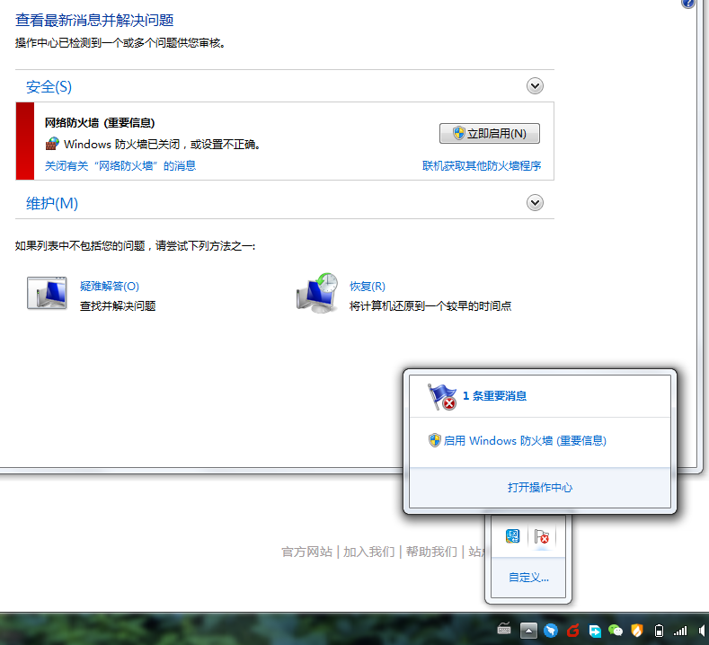
Task: Toggle the show hidden icons arrow
Action: 528,630
